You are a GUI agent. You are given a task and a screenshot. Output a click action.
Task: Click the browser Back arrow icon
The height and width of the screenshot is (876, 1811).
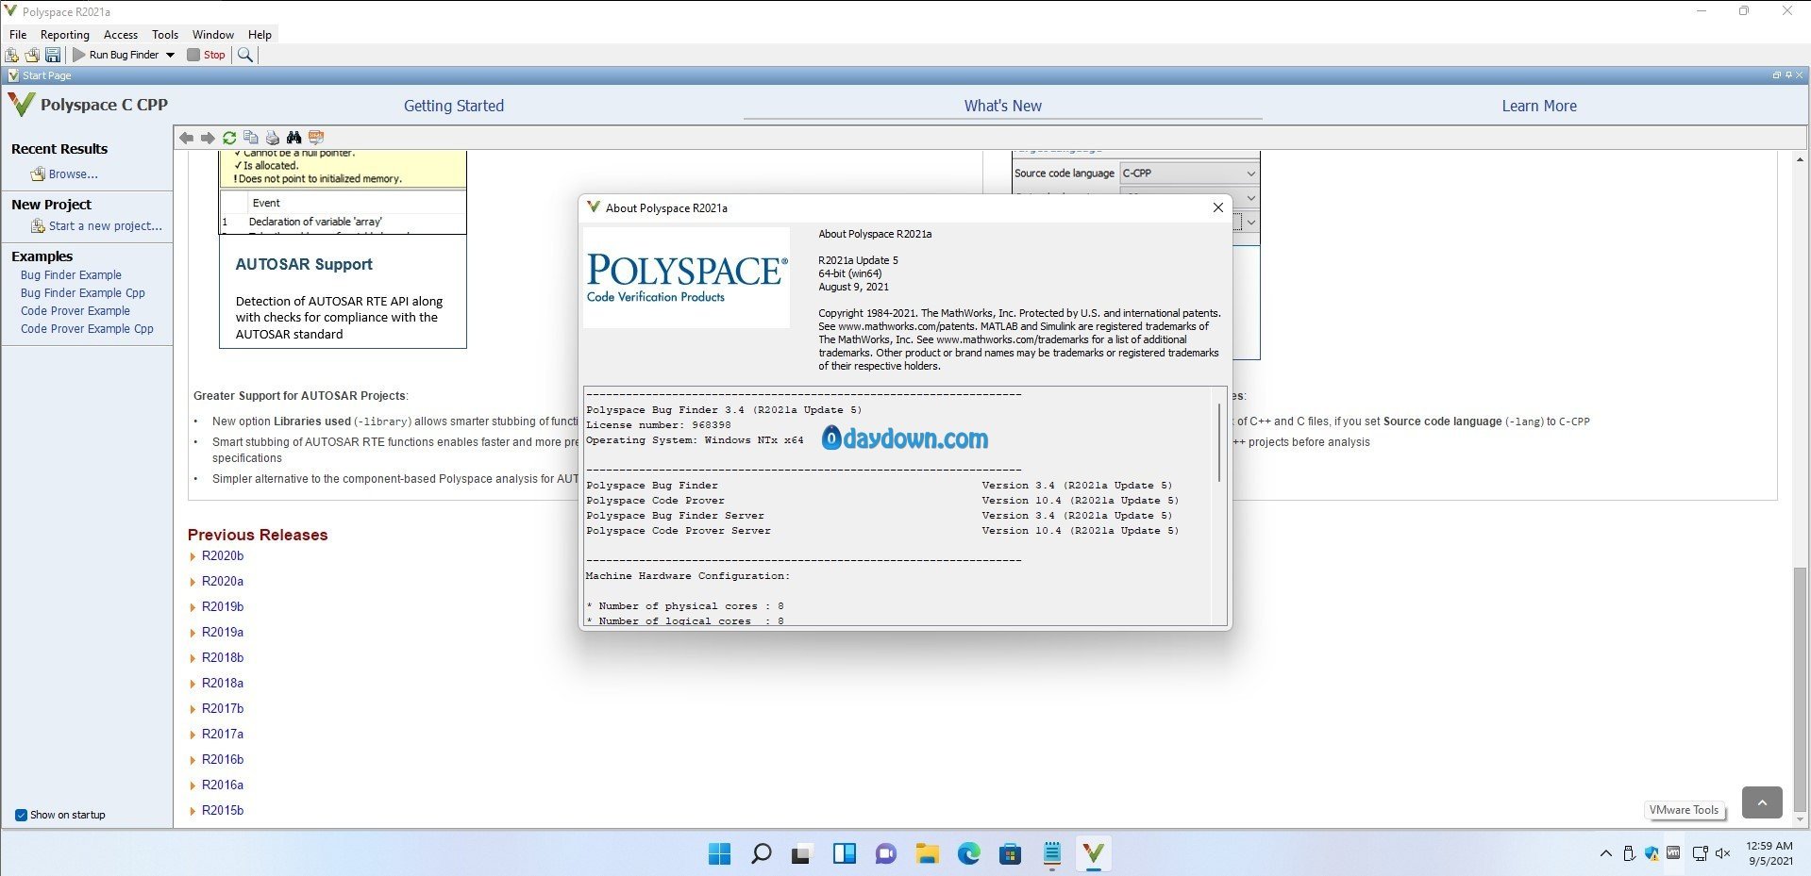pos(187,138)
